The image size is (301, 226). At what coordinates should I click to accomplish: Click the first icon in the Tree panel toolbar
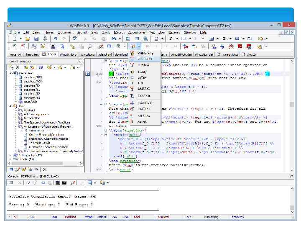(12, 67)
